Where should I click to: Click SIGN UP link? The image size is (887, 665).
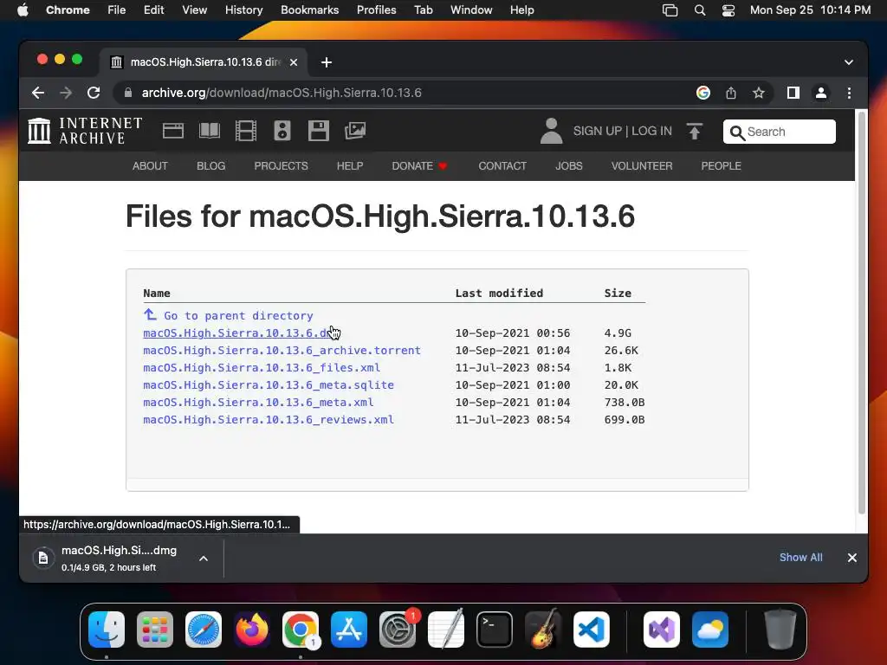tap(598, 132)
